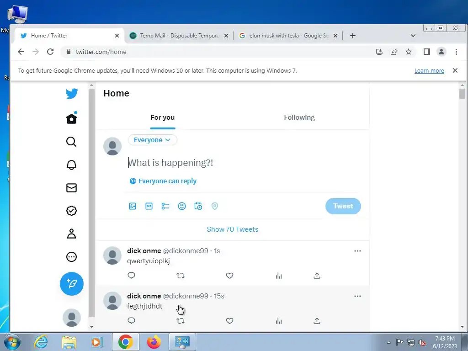468x351 pixels.
Task: Open Notifications bell in the sidebar
Action: point(71,165)
